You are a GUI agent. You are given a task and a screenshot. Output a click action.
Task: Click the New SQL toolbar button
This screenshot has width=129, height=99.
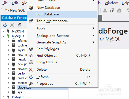click(15, 10)
